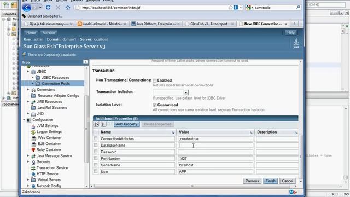The image size is (350, 197).
Task: Bookmark this page with the star icon
Action: pos(231,8)
